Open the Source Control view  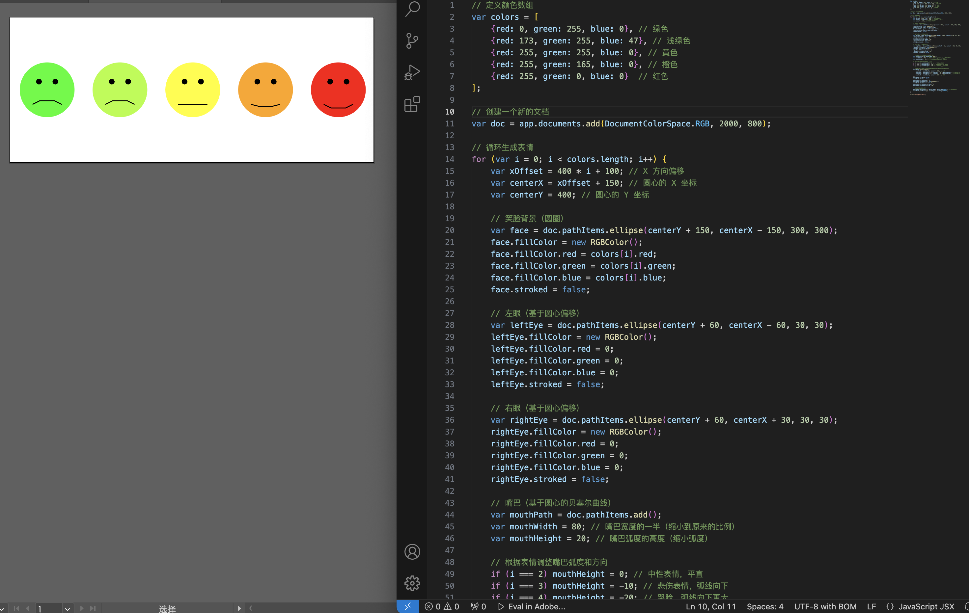[412, 40]
